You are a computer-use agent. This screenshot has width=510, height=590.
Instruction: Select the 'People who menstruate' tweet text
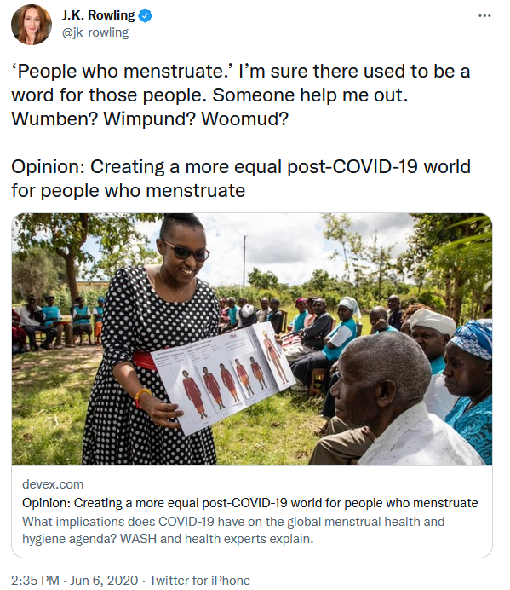[x=241, y=95]
